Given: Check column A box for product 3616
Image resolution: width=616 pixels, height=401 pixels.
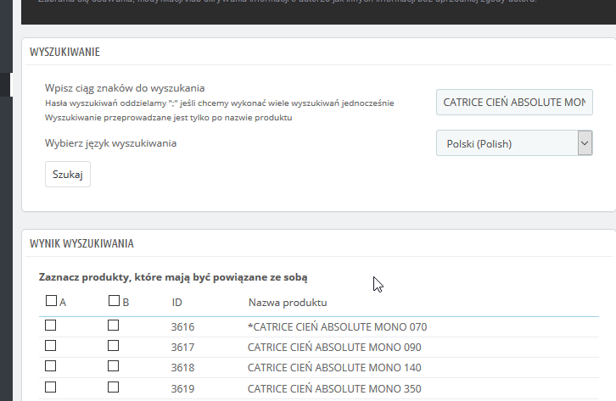Looking at the screenshot, I should [50, 326].
